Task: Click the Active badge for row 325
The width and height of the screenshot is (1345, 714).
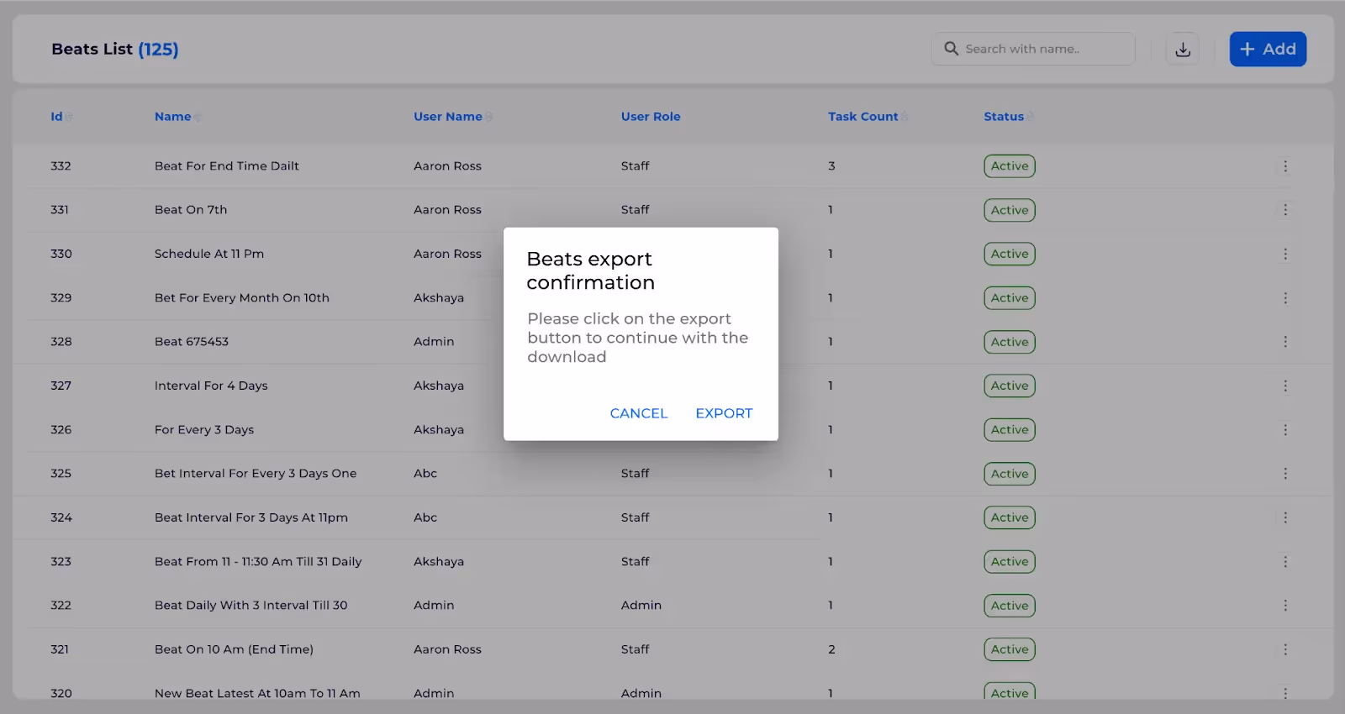Action: pyautogui.click(x=1010, y=474)
